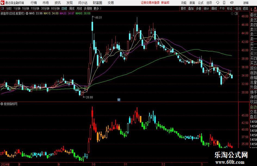
Task: Add stock with +自选 button
Action: coord(238,8)
